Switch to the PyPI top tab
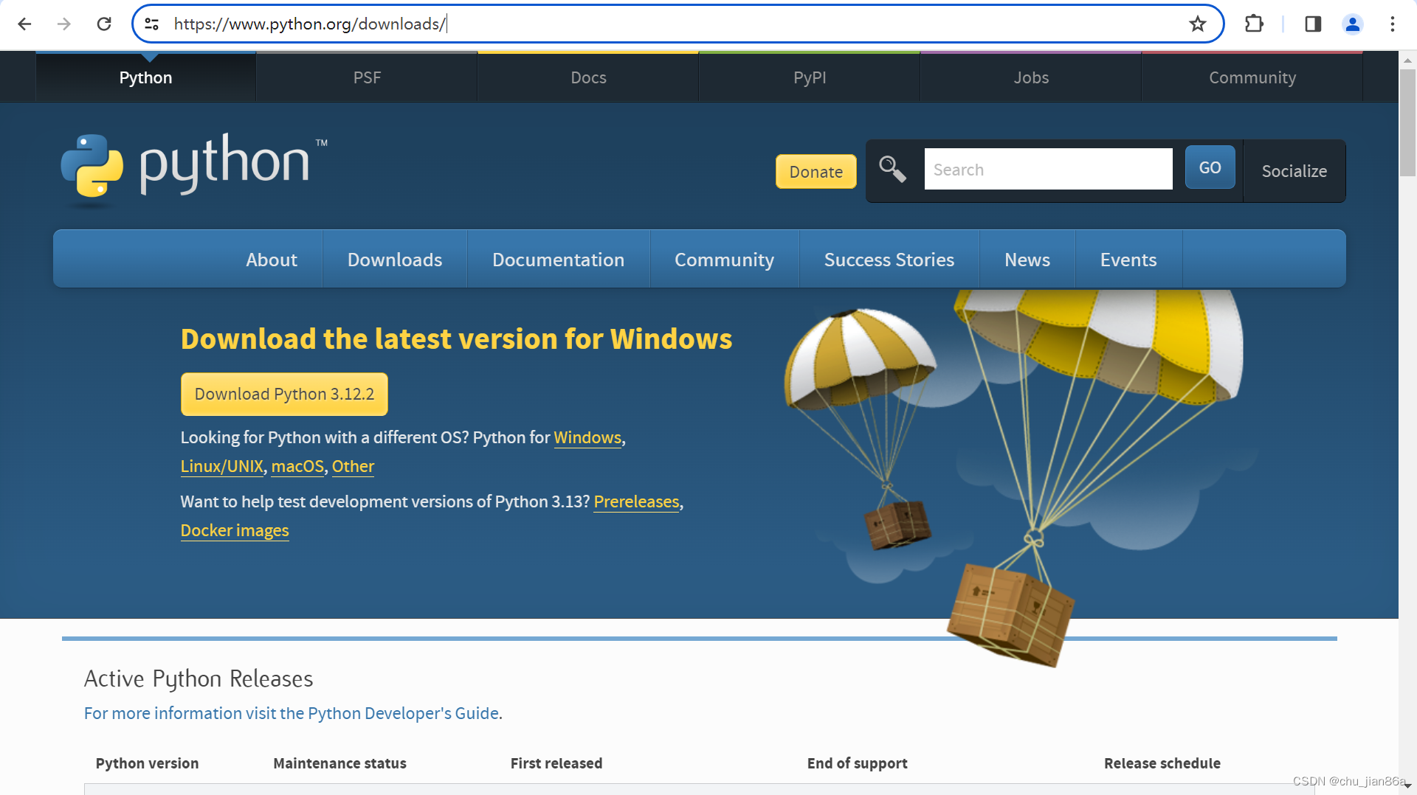 (810, 77)
